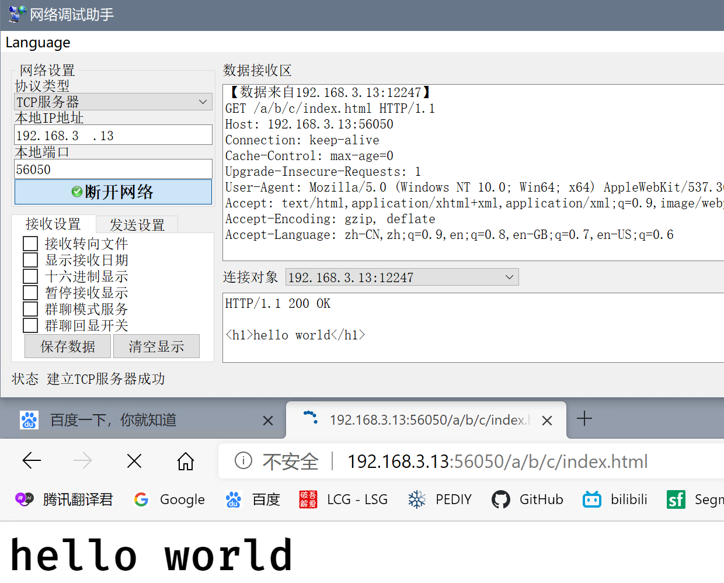Click the 清空显示 button
Image resolution: width=724 pixels, height=583 pixels.
click(x=156, y=346)
